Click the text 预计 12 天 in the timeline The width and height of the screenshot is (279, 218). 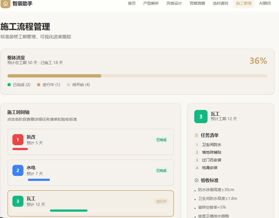[x=36, y=204]
